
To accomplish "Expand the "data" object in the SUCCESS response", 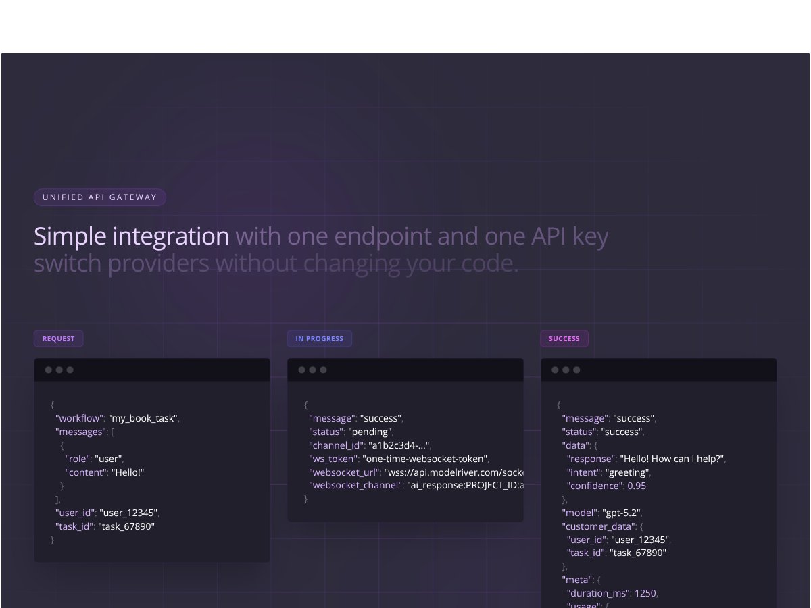I will (574, 445).
